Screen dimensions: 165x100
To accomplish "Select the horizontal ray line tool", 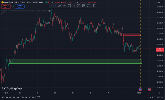I will [64, 6].
